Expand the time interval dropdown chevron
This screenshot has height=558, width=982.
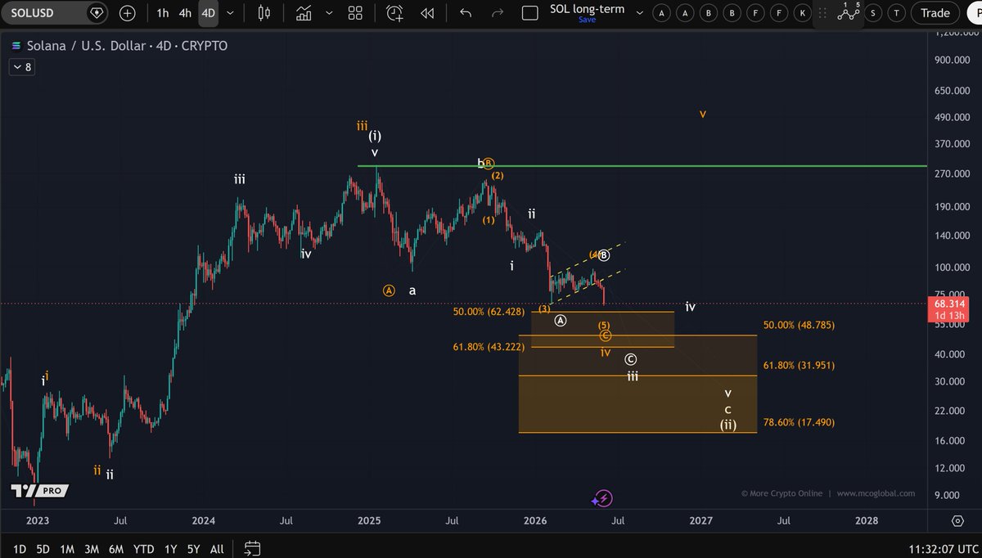click(x=230, y=13)
